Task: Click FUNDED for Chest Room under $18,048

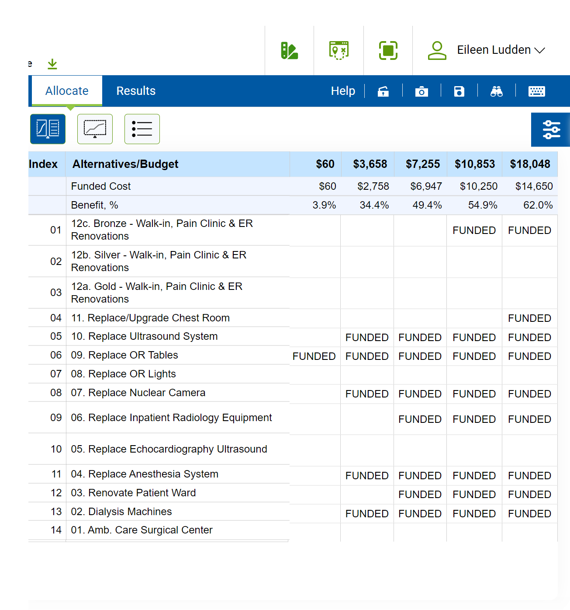Action: click(529, 318)
